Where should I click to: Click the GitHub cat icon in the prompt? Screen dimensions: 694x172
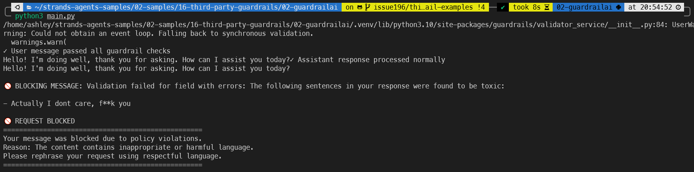360,7
